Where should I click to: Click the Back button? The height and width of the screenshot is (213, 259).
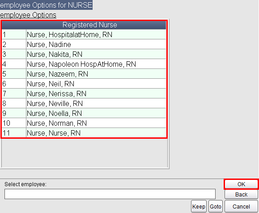[241, 195]
